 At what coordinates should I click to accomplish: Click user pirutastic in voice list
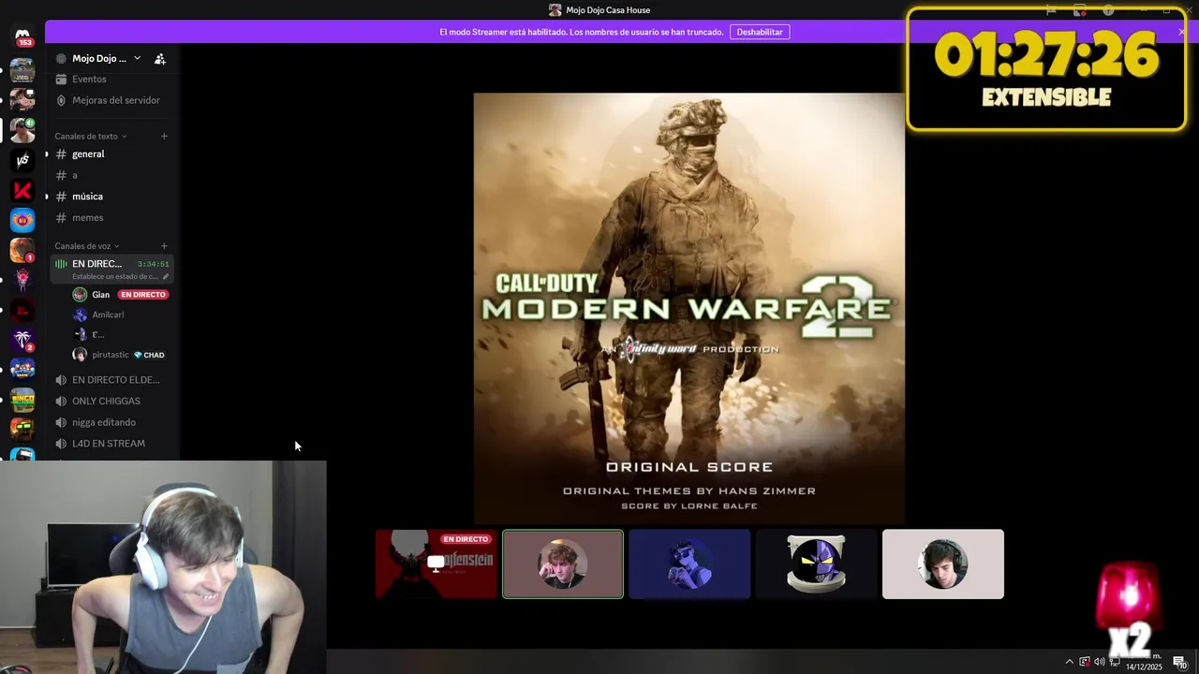point(111,355)
